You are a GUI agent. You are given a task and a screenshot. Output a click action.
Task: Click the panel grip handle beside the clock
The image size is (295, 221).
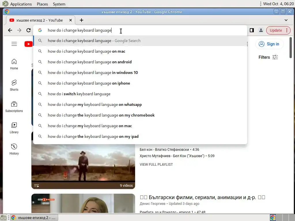(x=260, y=4)
